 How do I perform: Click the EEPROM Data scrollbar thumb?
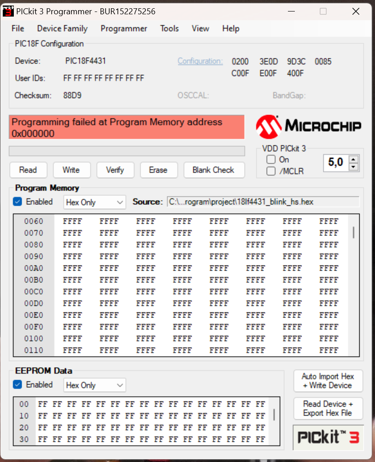[x=274, y=415]
